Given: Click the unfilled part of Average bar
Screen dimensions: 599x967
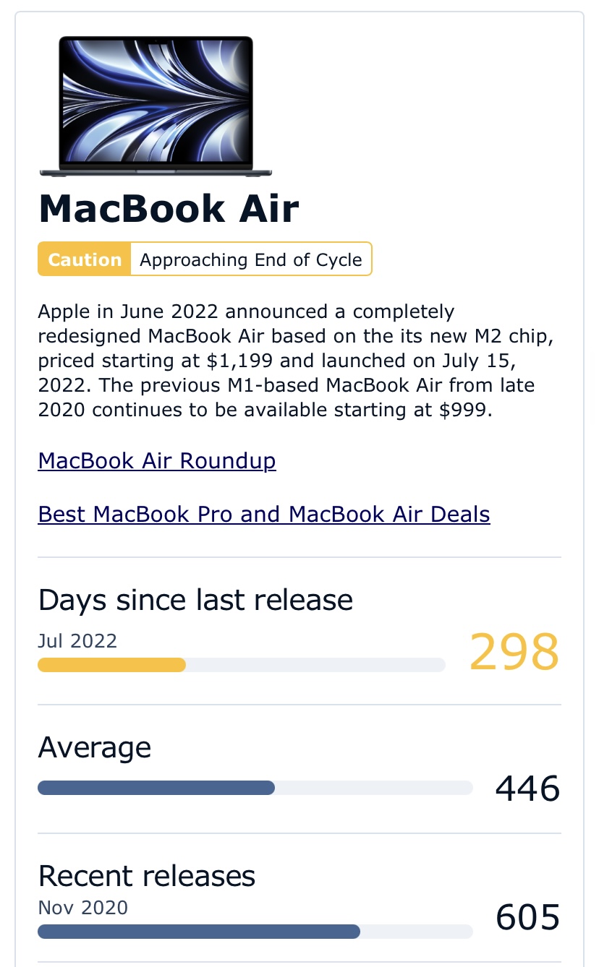Looking at the screenshot, I should (374, 788).
